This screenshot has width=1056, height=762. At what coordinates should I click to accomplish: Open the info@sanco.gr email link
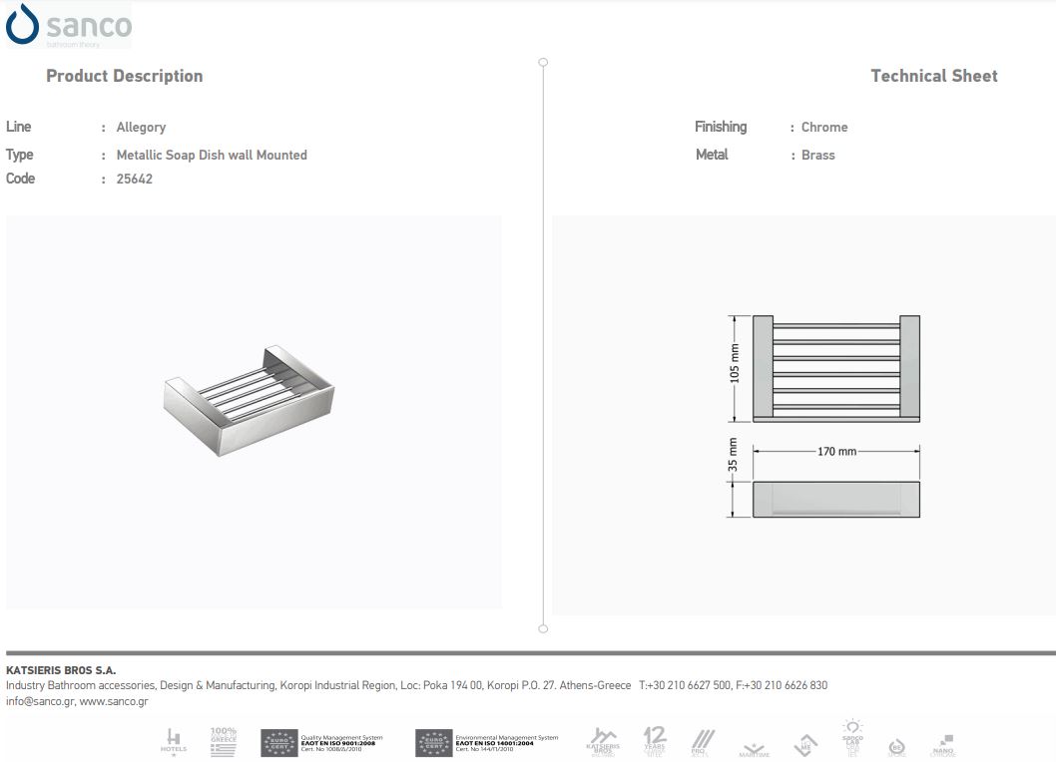(40, 701)
